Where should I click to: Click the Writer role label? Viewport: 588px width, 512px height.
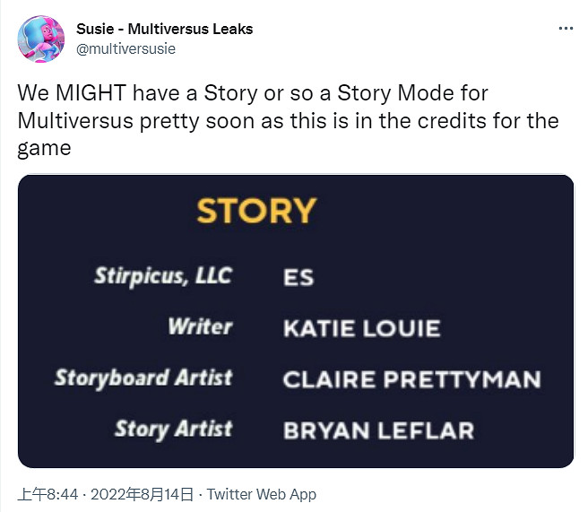[200, 326]
